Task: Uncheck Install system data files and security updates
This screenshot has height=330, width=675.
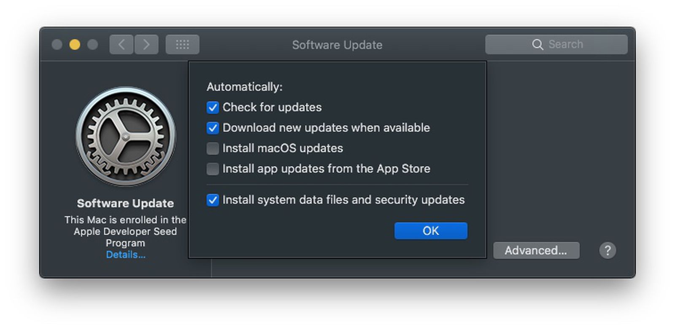Action: click(213, 200)
